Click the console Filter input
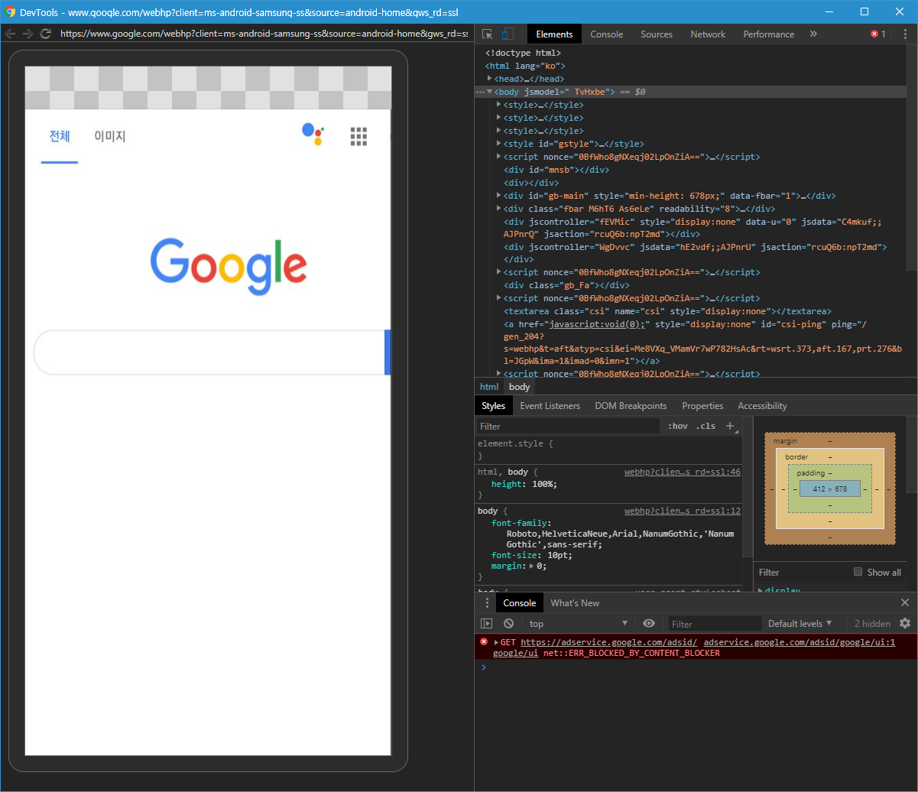918x792 pixels. click(715, 624)
